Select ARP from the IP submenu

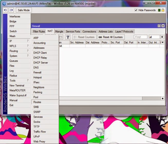click(x=45, y=38)
